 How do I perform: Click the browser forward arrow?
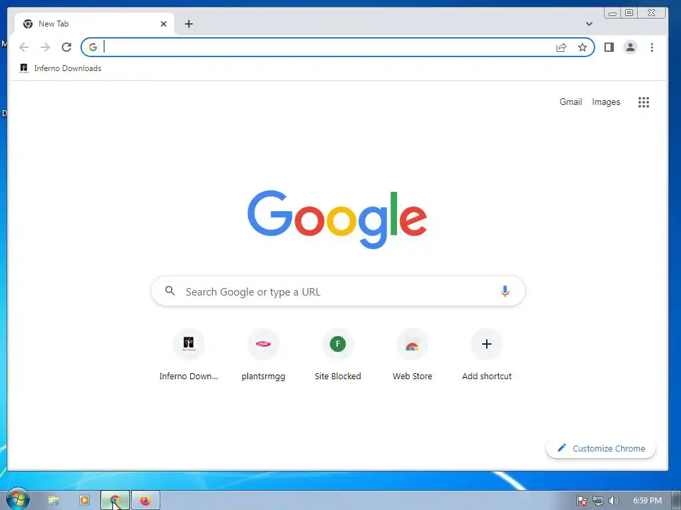[45, 47]
